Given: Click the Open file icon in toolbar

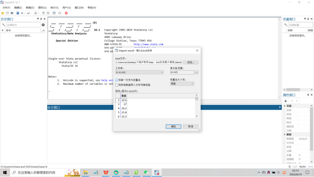Looking at the screenshot, I should coord(3,13).
